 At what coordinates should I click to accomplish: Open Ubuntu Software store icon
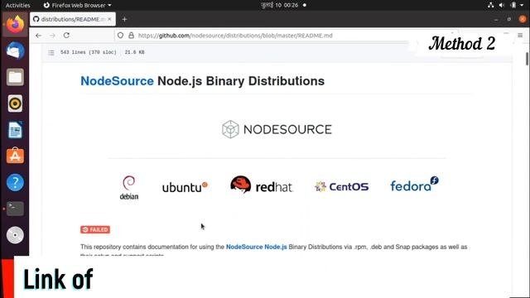[x=15, y=156]
